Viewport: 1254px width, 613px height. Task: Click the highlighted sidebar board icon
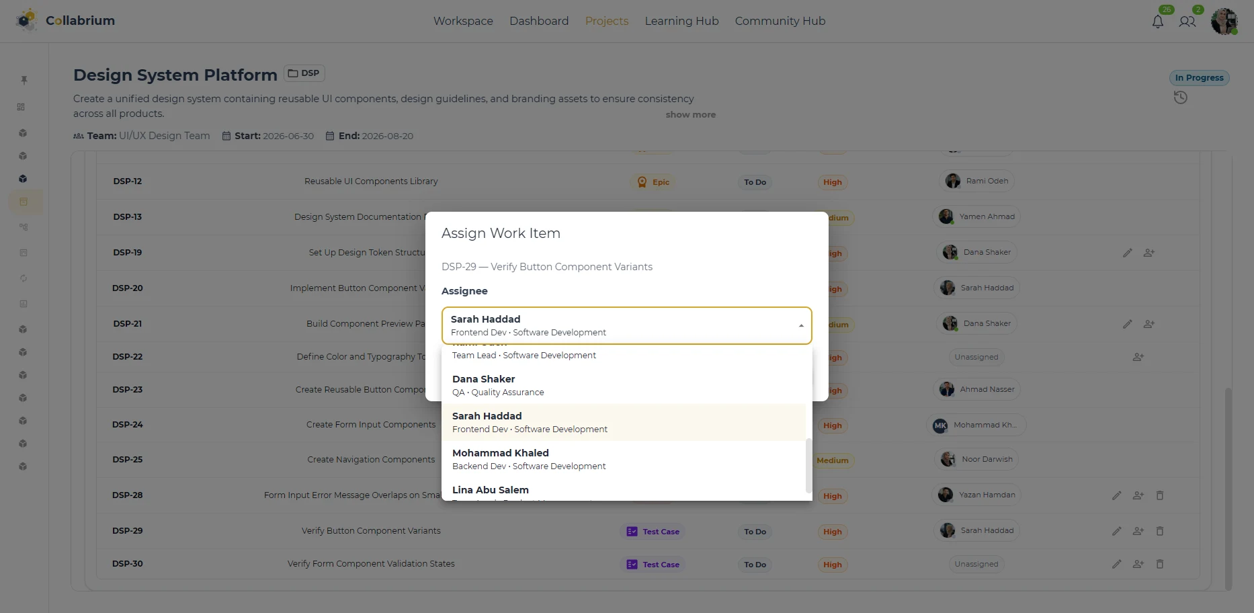(x=24, y=202)
